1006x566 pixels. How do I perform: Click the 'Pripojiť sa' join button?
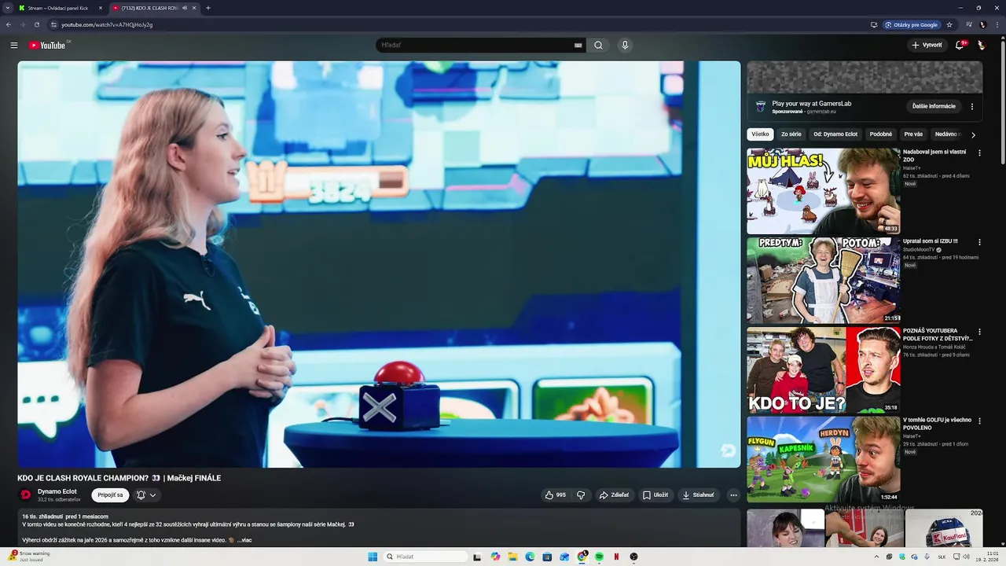[110, 495]
